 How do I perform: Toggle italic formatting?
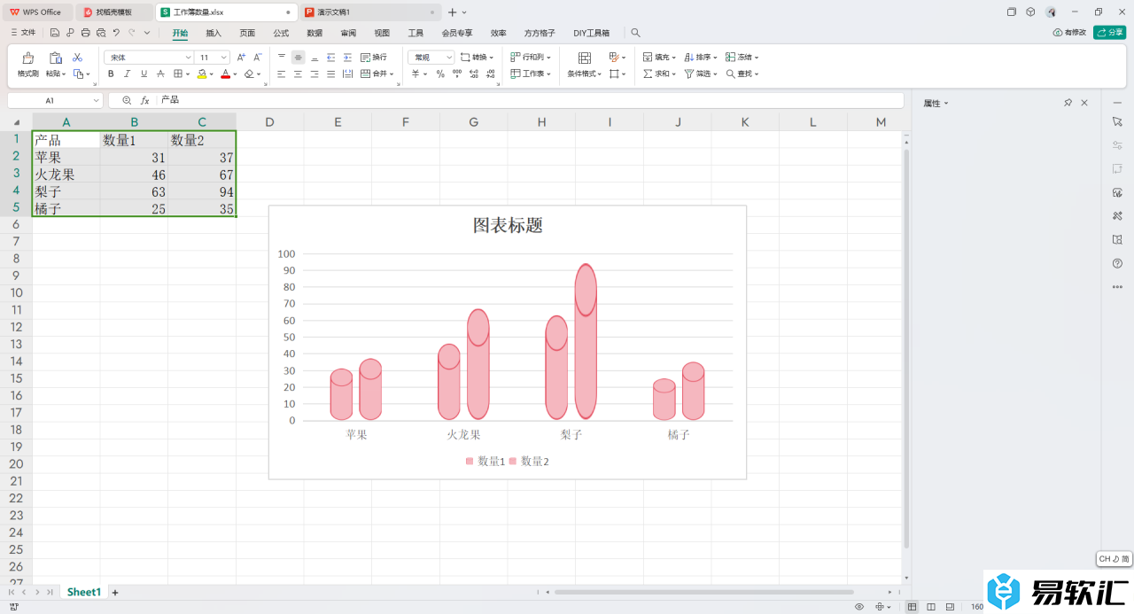tap(128, 74)
